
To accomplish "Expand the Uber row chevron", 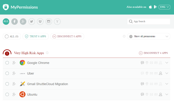I will [167, 73].
